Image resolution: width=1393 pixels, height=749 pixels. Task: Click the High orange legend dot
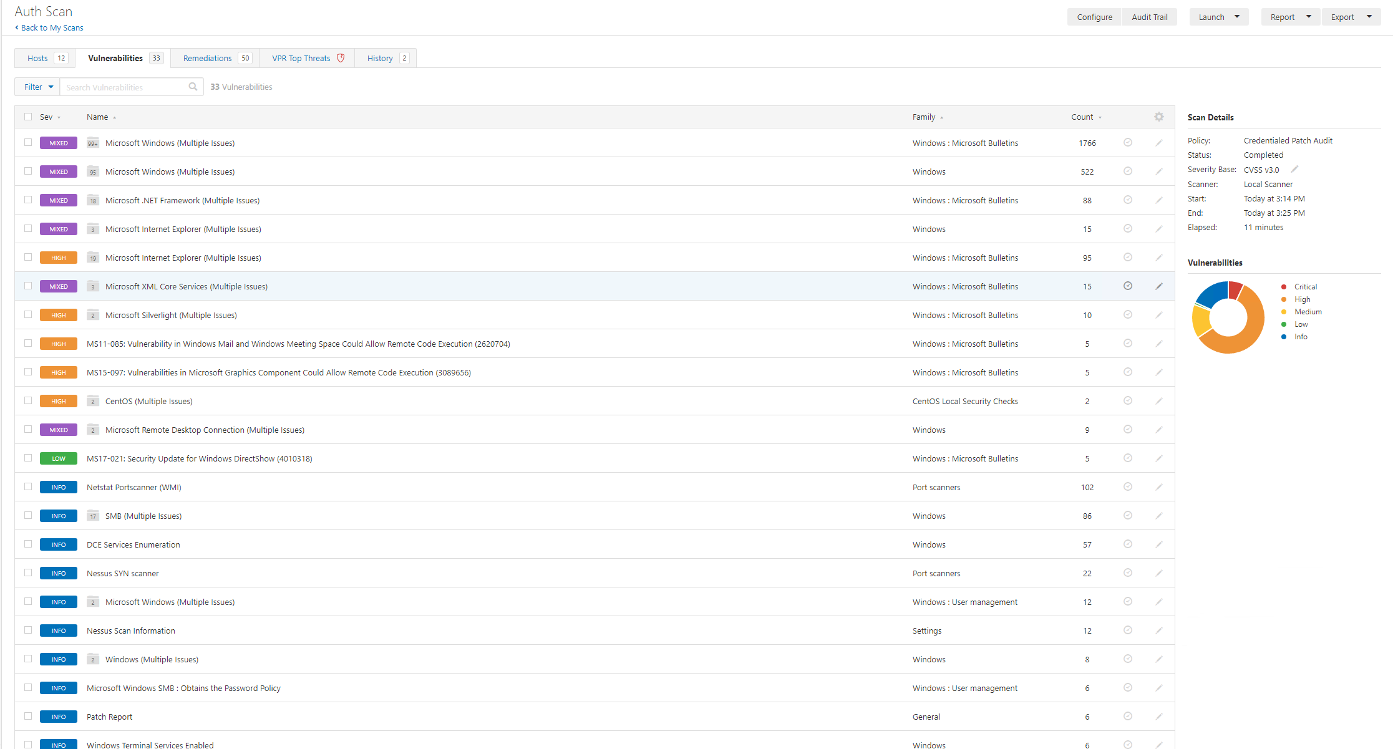pos(1284,299)
